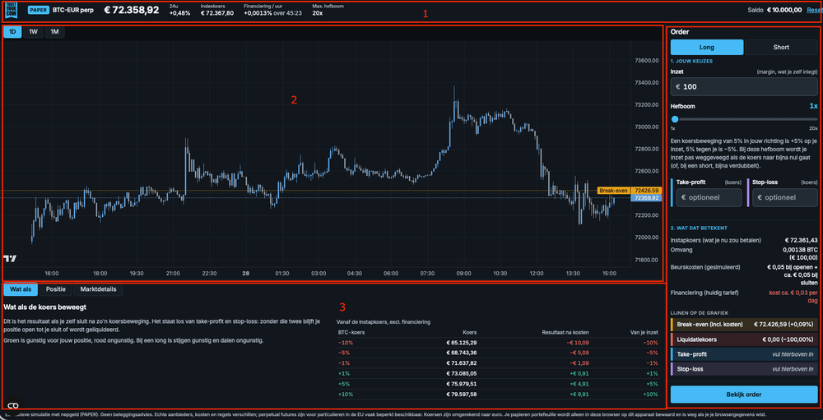Click the −10% row in scenario table
Screen dimensions: 823x420
pyautogui.click(x=497, y=343)
